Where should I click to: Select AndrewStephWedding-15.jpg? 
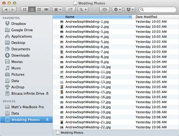116,92
